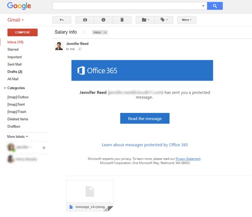252x217 pixels.
Task: Open the [Imap]/Trash label
Action: 16,112
